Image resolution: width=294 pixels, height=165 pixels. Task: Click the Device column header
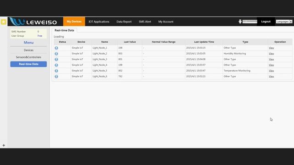81,42
